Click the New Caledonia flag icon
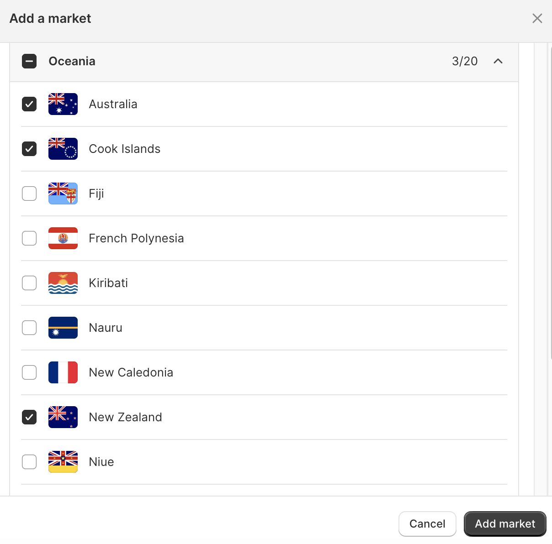Image resolution: width=552 pixels, height=544 pixels. (x=63, y=372)
